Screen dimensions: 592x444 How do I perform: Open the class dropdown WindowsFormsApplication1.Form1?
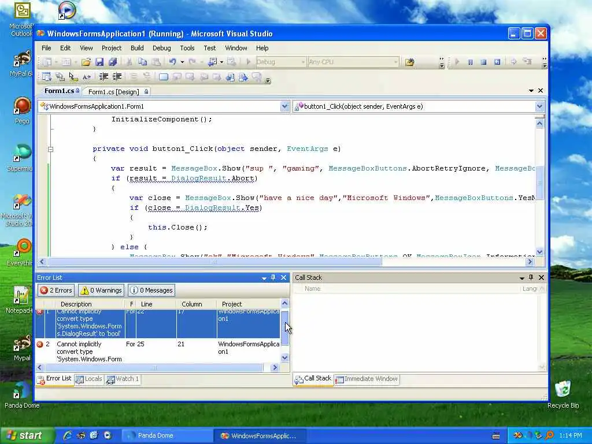284,106
